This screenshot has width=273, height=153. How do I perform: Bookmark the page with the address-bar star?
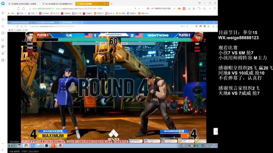(30, 8)
